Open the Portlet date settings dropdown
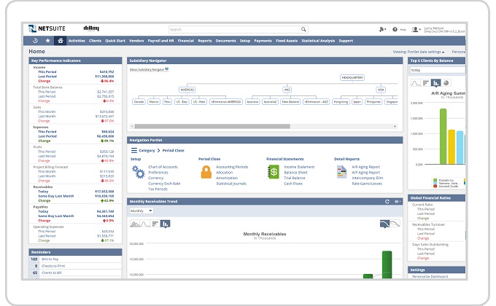The height and width of the screenshot is (306, 496). (419, 52)
